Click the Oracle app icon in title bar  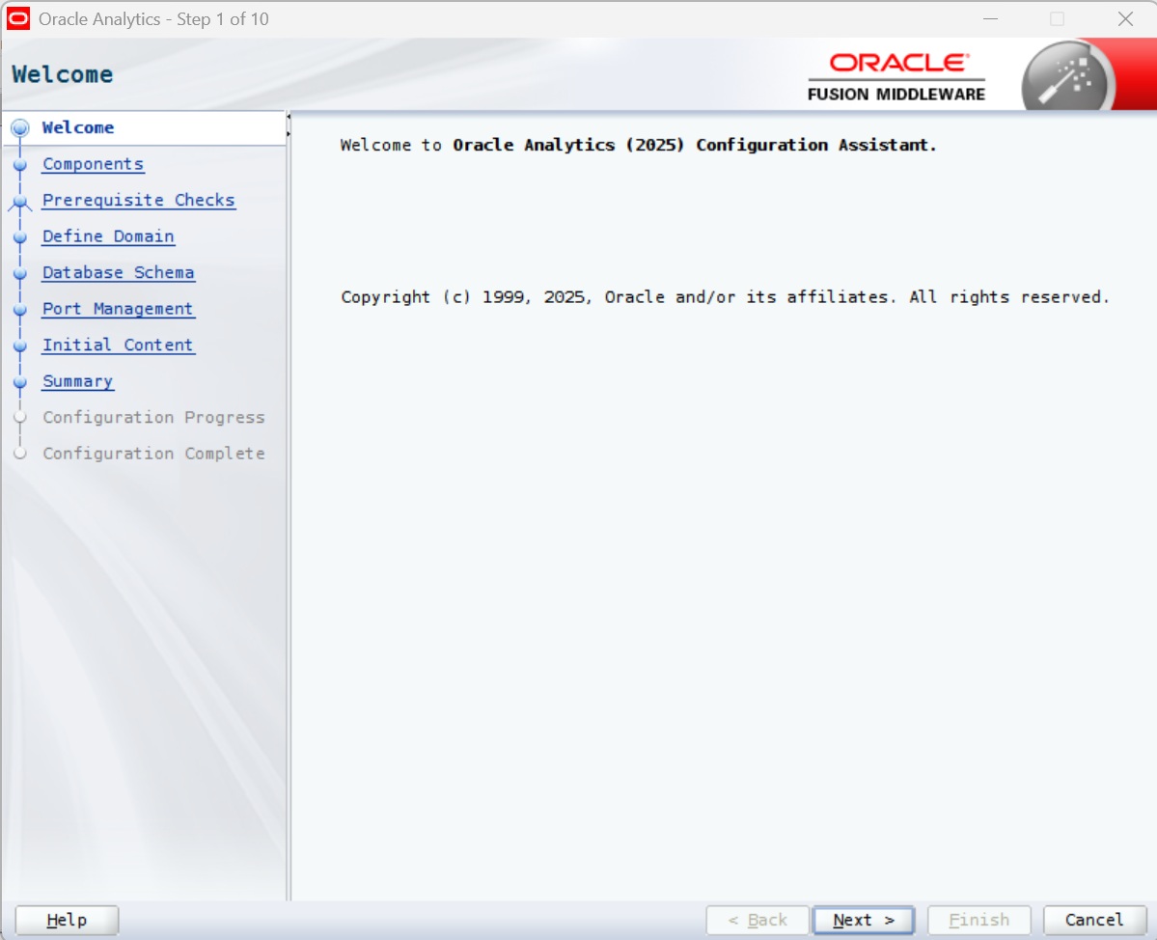(18, 18)
